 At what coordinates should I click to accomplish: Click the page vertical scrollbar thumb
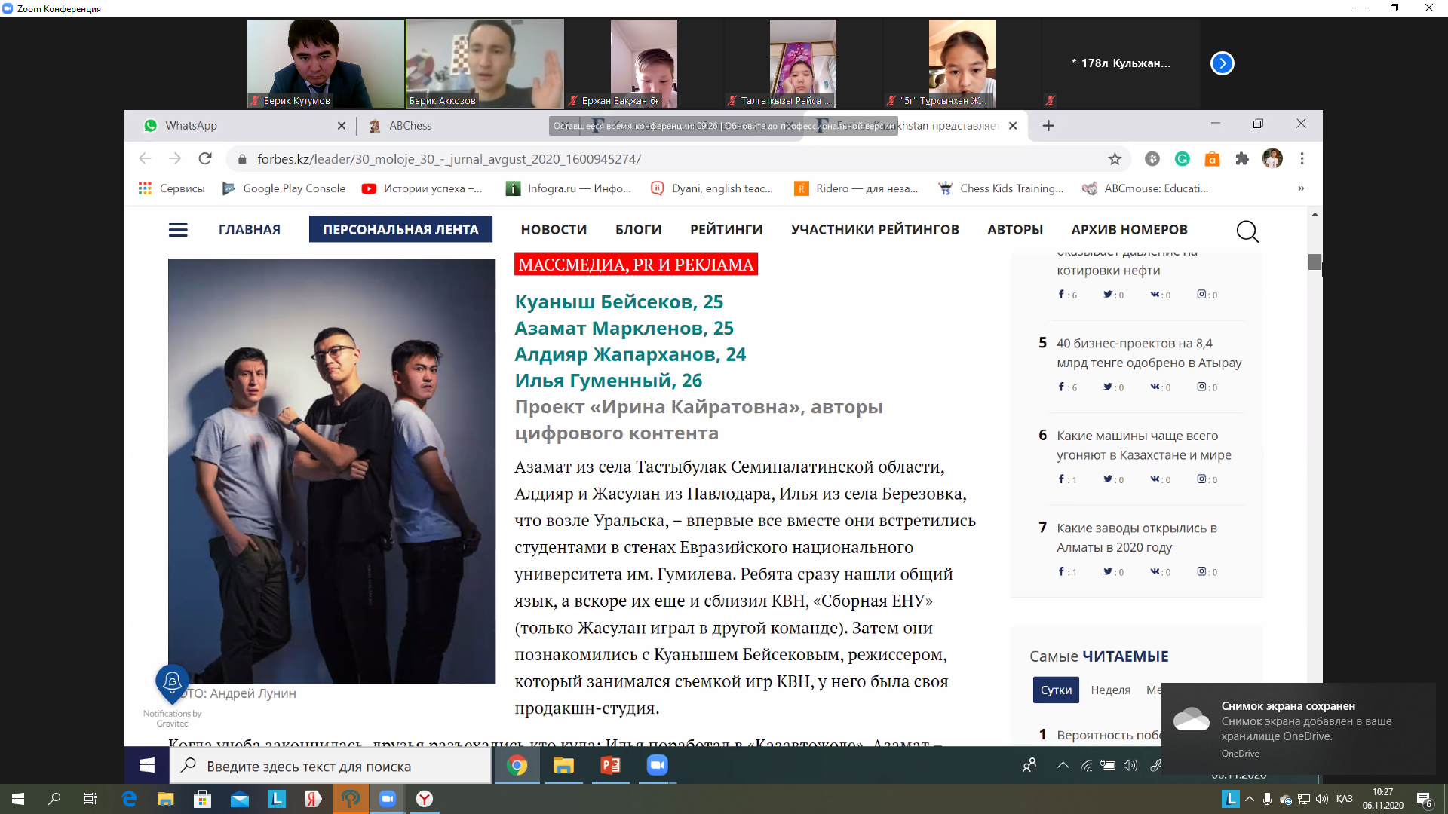[1315, 262]
